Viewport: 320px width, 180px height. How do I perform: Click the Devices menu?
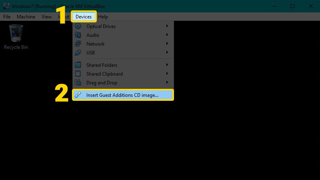pyautogui.click(x=84, y=17)
